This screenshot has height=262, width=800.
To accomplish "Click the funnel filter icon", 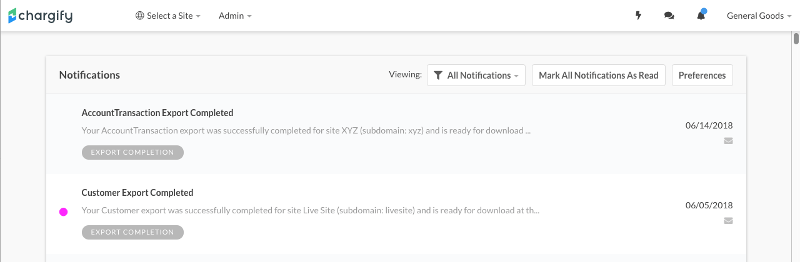I will coord(437,75).
